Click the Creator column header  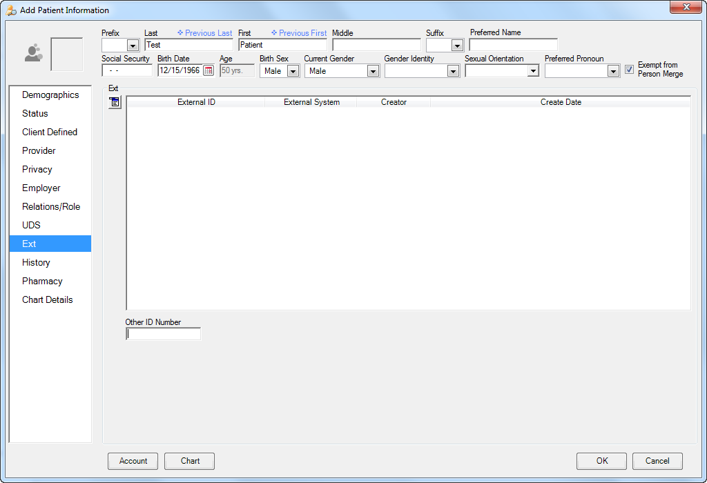coord(394,102)
